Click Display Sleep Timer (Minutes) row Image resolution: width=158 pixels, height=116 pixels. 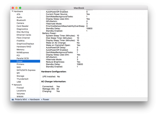(x=62, y=40)
